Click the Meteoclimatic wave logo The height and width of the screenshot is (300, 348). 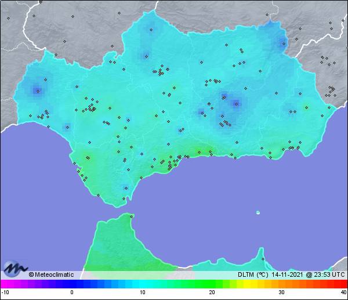coord(16,269)
